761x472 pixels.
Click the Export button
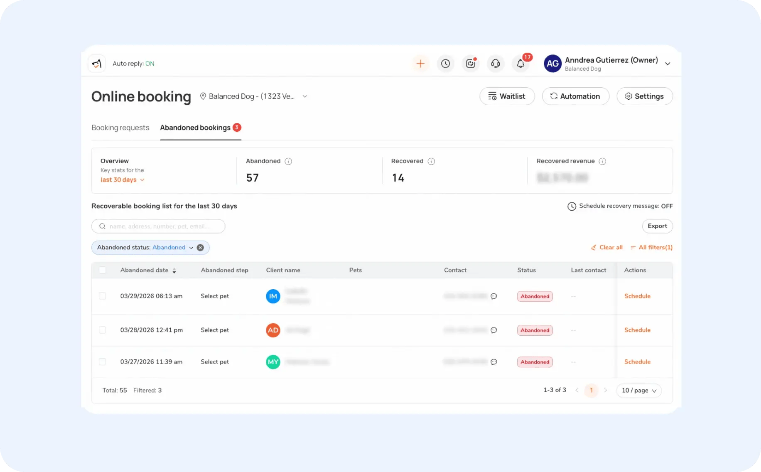[658, 226]
